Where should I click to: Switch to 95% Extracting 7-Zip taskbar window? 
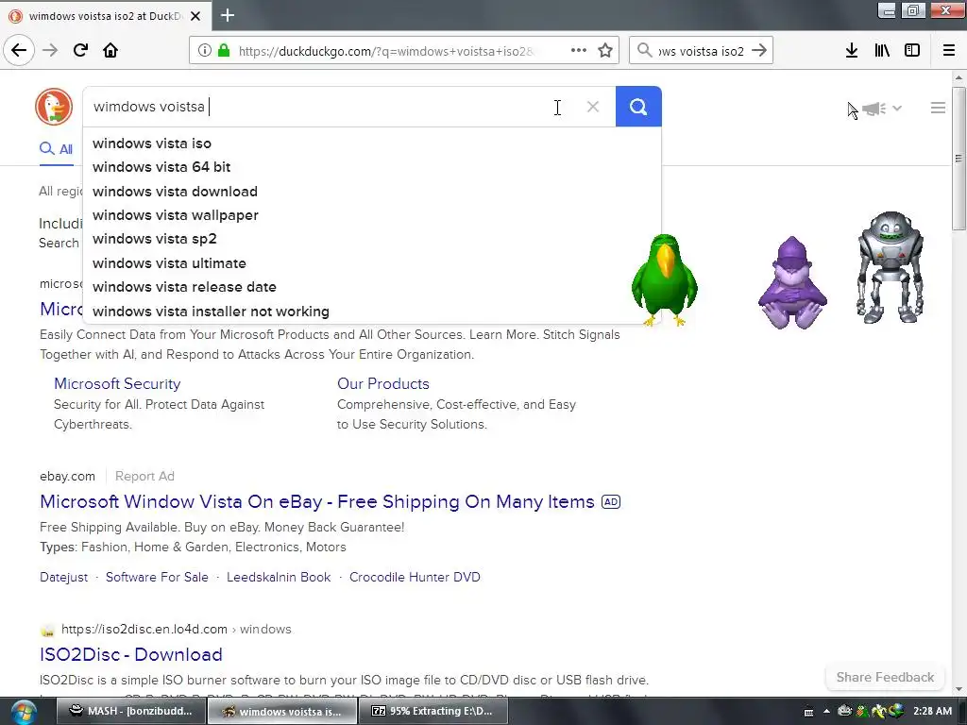point(433,712)
